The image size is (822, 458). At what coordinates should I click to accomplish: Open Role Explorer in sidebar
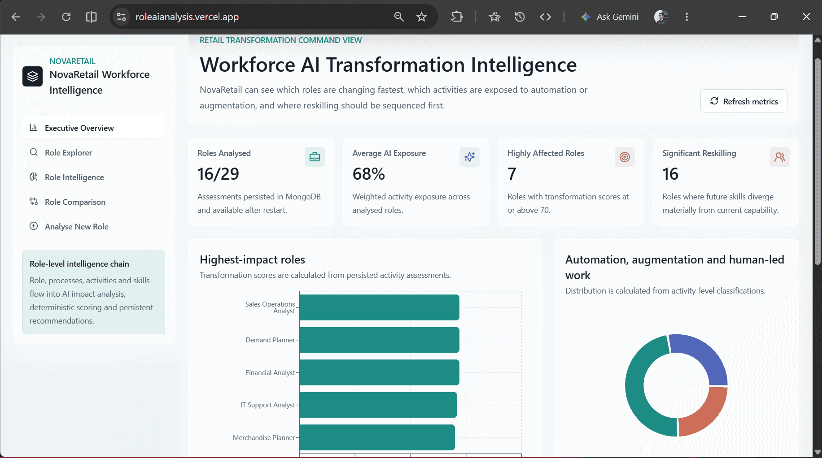click(94, 152)
